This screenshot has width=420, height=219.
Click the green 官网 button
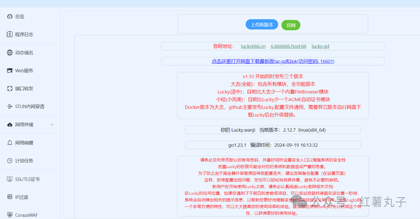[x=291, y=25]
